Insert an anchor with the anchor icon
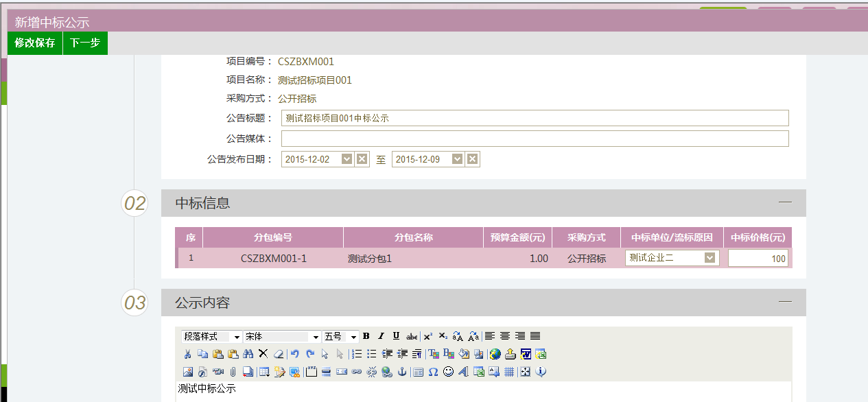Viewport: 868px width, 402px height. point(403,372)
